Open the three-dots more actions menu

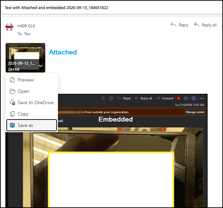coord(202,98)
